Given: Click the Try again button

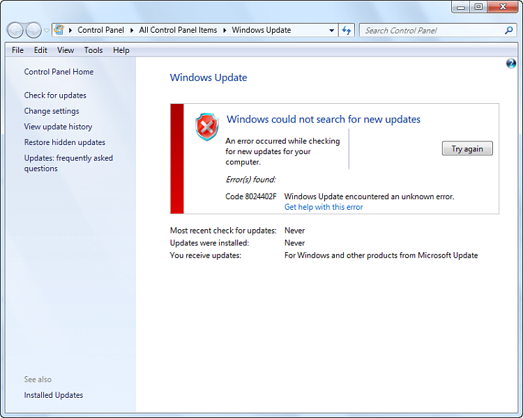Looking at the screenshot, I should pos(467,148).
